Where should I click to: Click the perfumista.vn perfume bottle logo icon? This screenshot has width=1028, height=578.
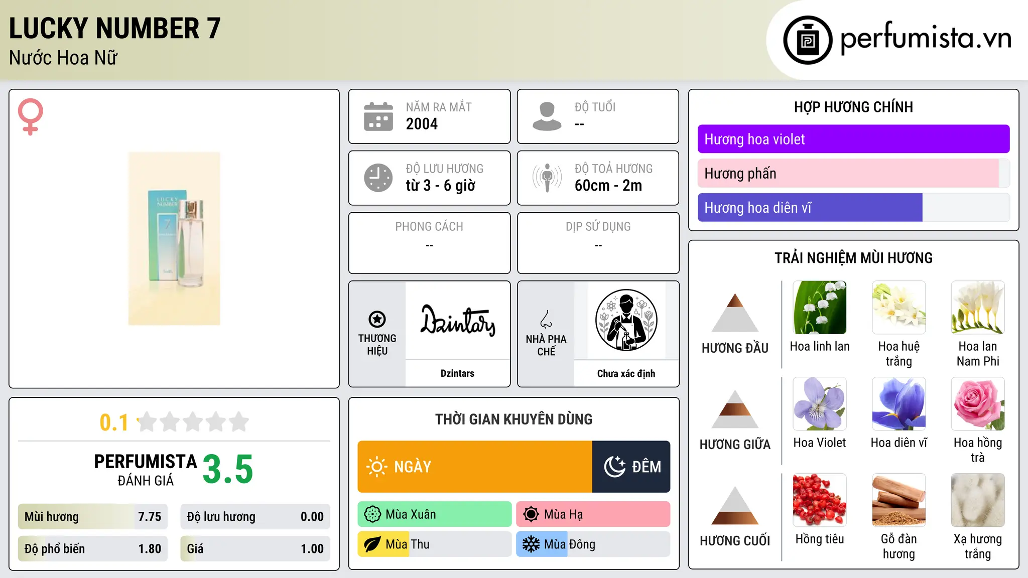coord(808,40)
